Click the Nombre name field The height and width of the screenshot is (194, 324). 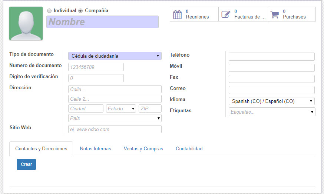102,22
